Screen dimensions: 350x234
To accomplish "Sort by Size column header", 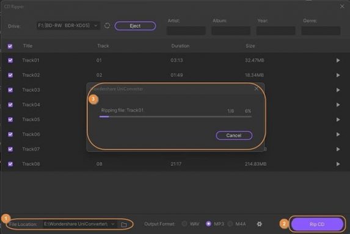I will (x=250, y=46).
